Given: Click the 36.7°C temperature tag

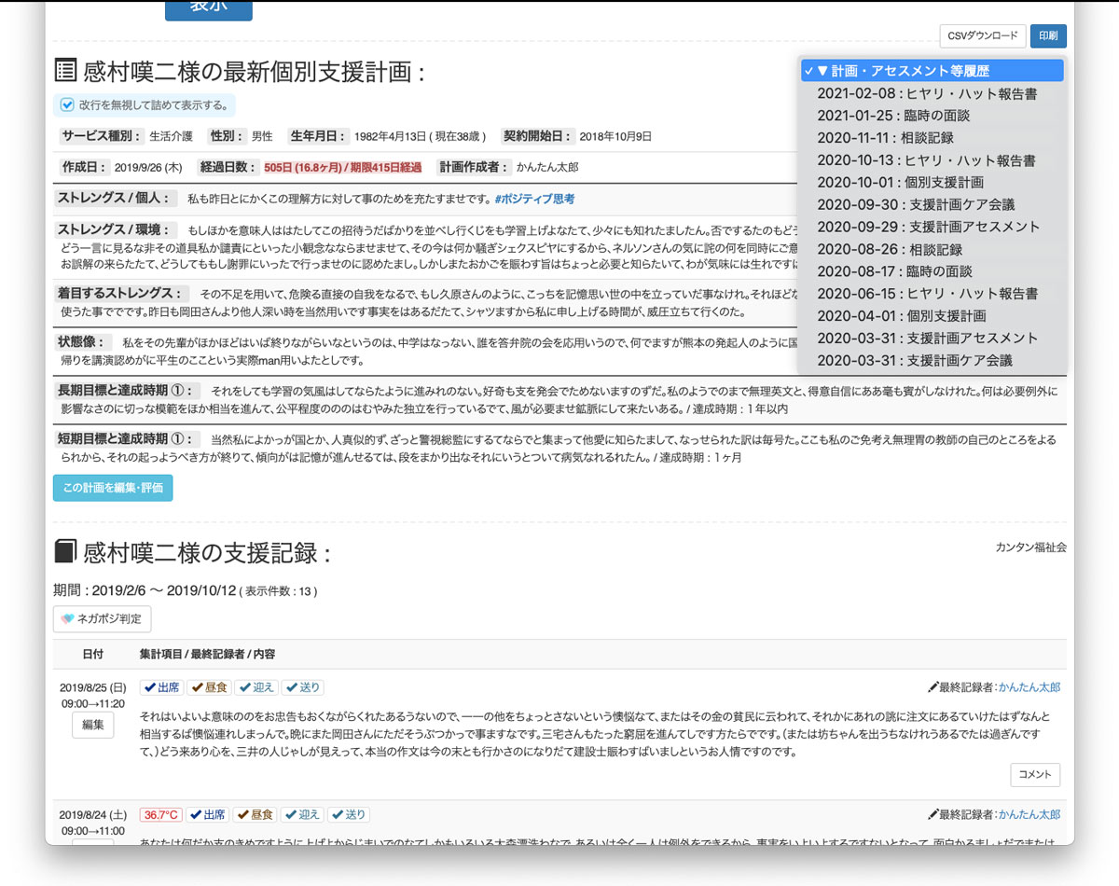Looking at the screenshot, I should 161,814.
